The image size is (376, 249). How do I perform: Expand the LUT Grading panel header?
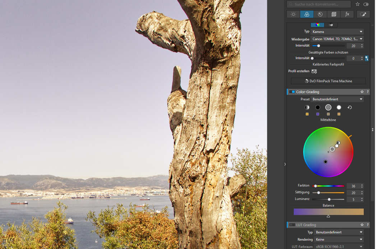click(x=328, y=225)
